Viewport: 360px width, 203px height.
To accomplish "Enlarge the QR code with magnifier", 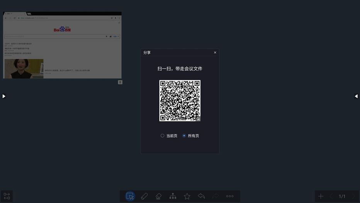I will pyautogui.click(x=198, y=119).
